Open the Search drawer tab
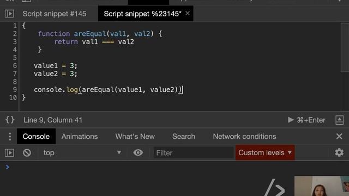The width and height of the screenshot is (349, 196). point(184,137)
